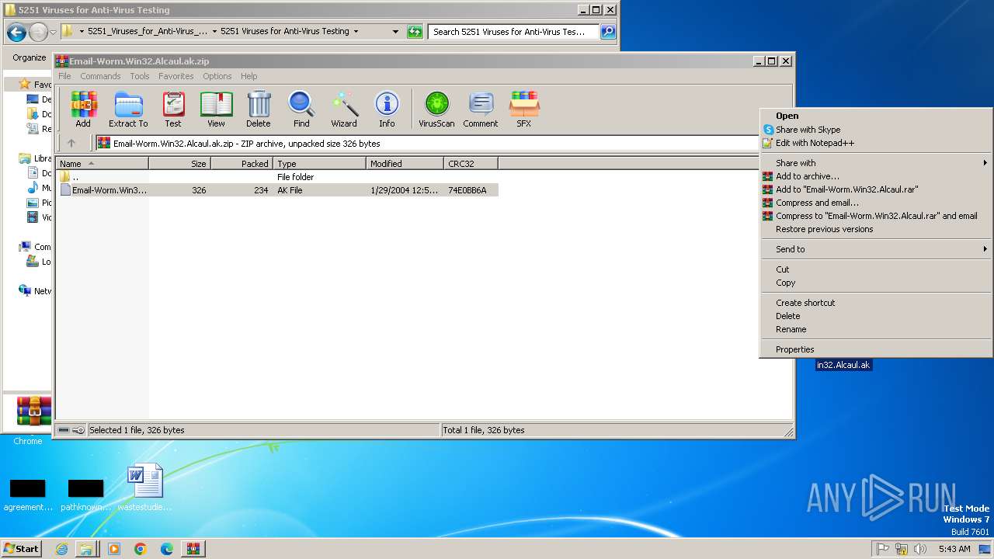Click the Extract To toolbar icon

[x=128, y=109]
